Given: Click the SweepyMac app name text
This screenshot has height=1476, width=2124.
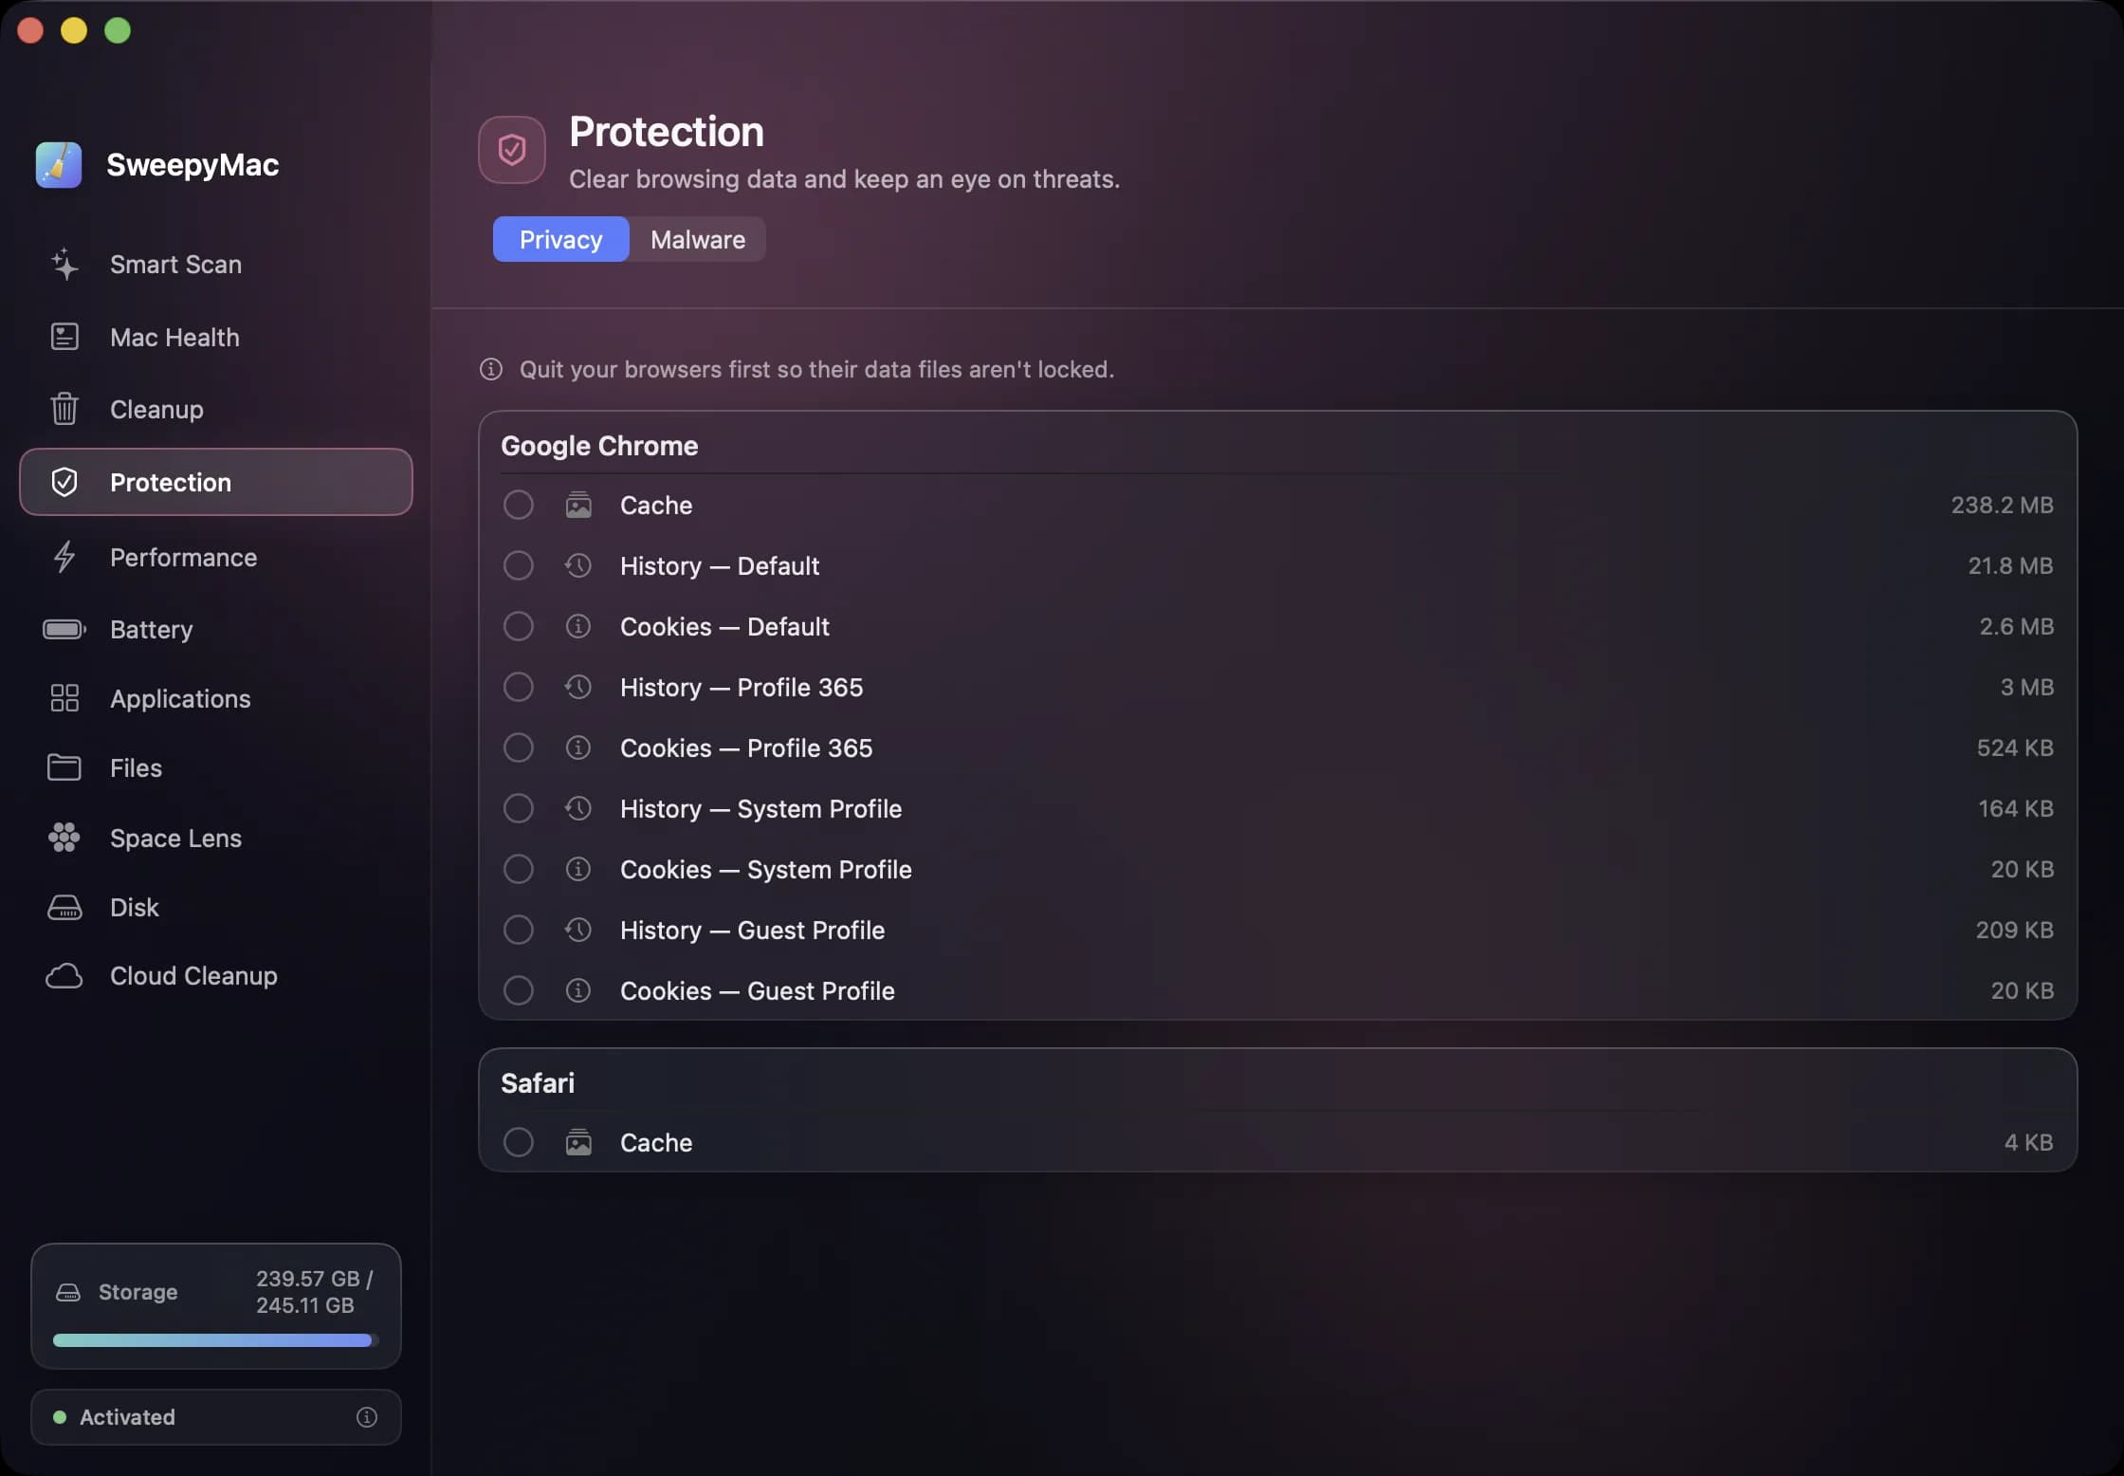Looking at the screenshot, I should click(192, 165).
